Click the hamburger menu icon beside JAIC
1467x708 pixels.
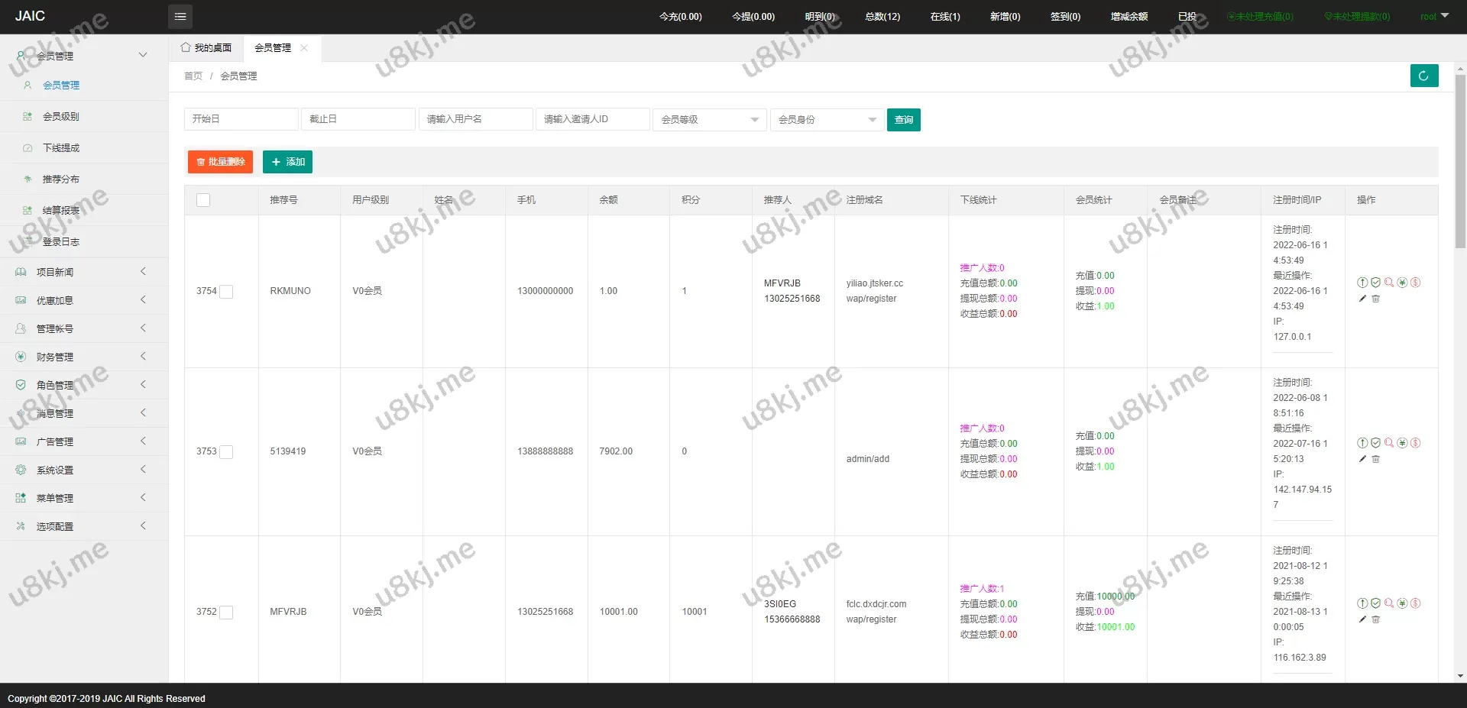coord(180,16)
